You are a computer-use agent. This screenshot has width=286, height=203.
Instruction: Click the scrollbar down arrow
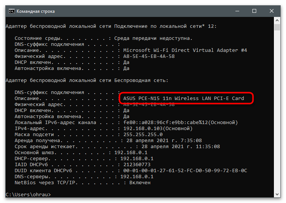(x=277, y=194)
